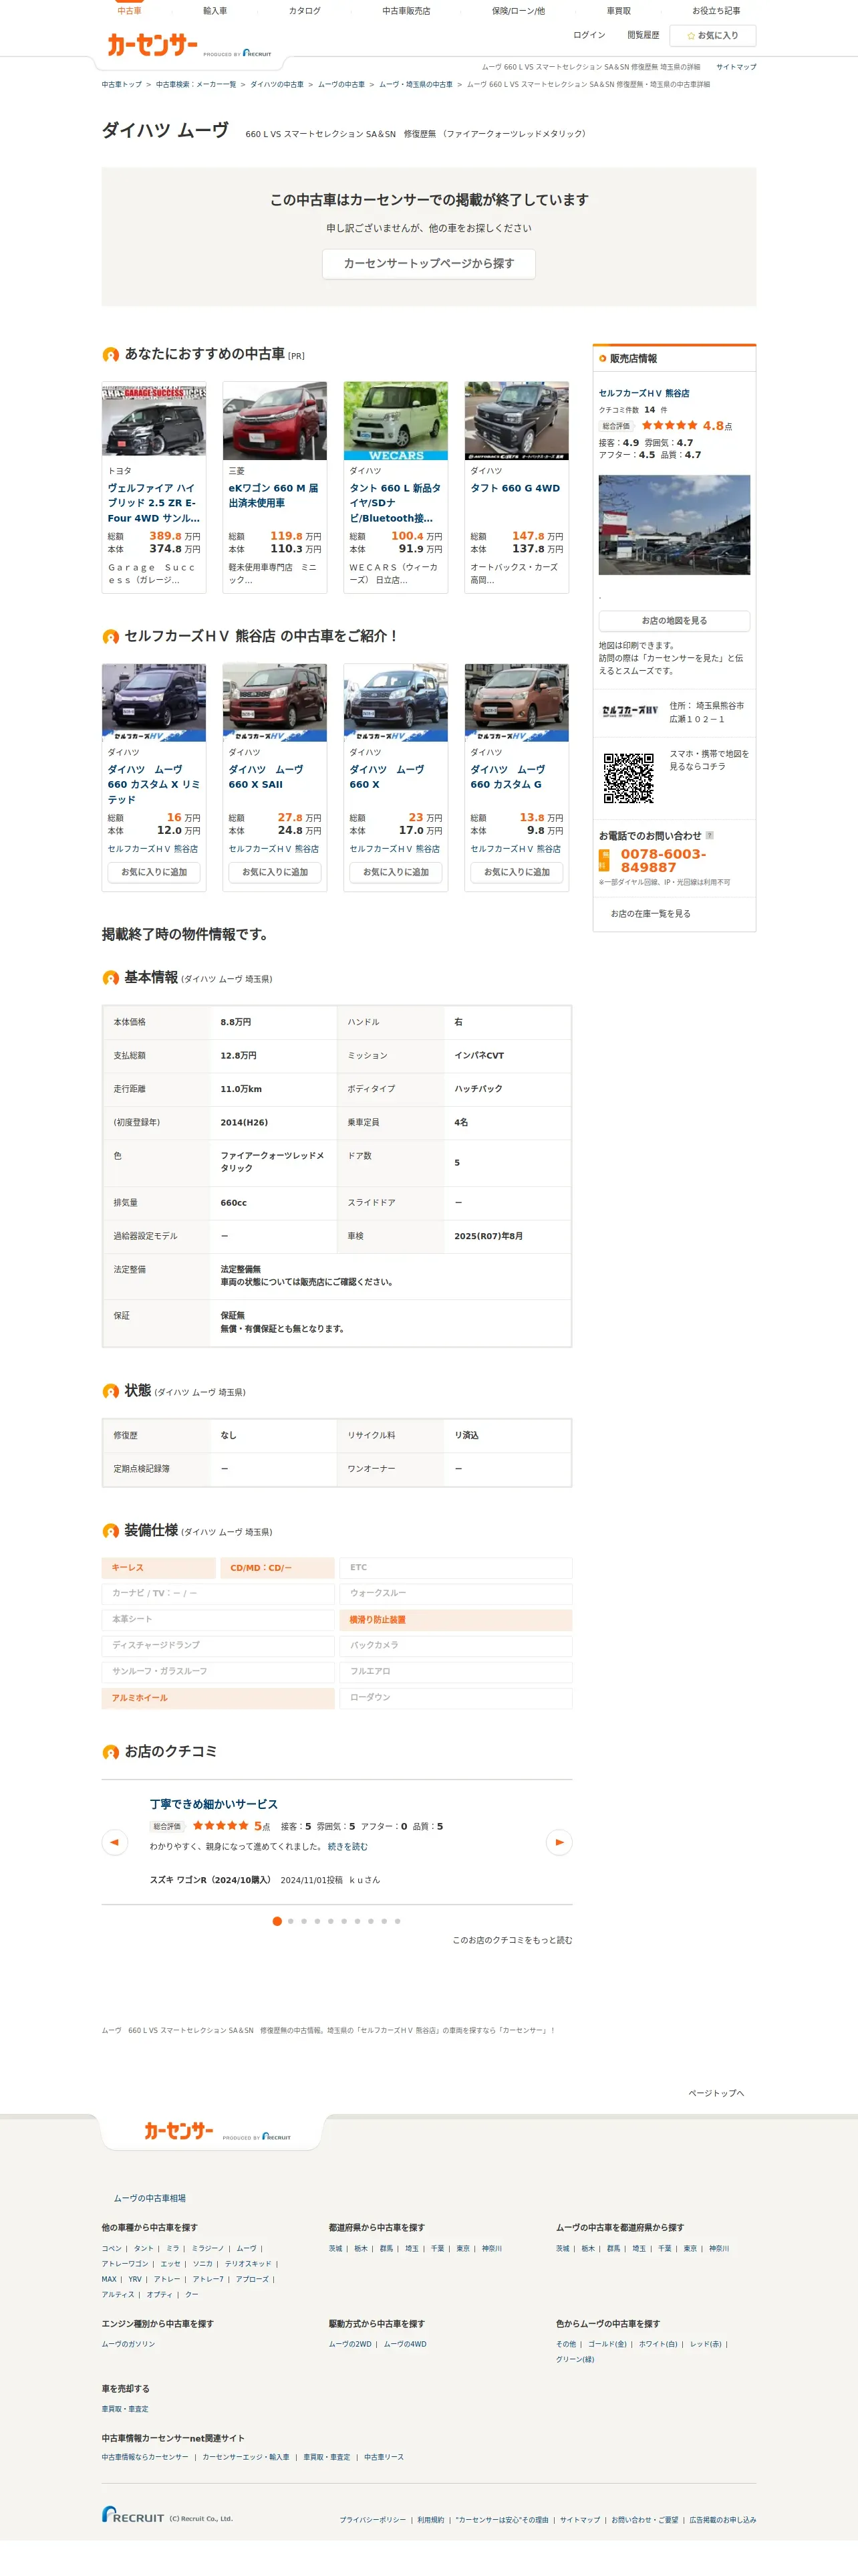Add ムーヴ 660 カスタム X リミテッド to favorites
The height and width of the screenshot is (2576, 858).
coord(154,872)
